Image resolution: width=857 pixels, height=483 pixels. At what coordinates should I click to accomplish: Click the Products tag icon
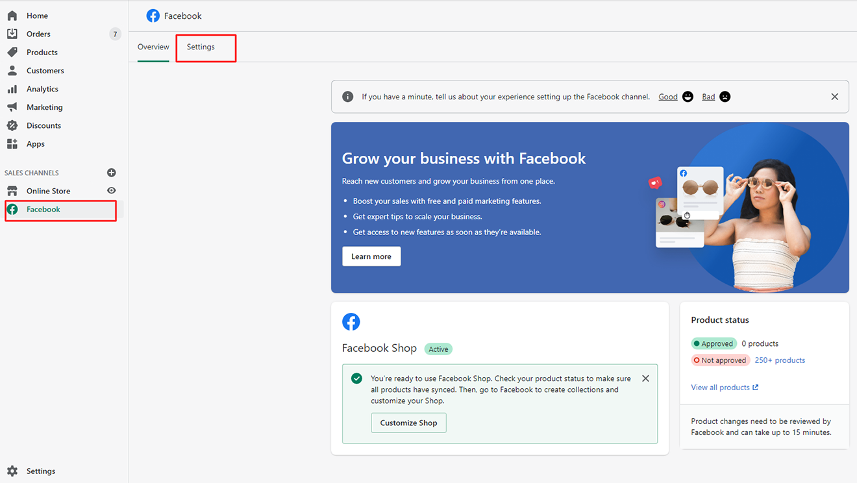coord(12,52)
